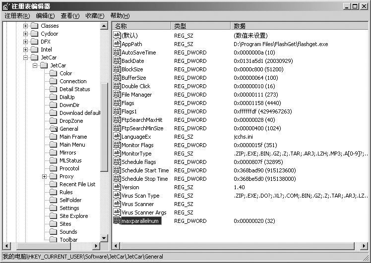Select the Monitor Flags value entry
Image resolution: width=371 pixels, height=263 pixels.
click(137, 145)
